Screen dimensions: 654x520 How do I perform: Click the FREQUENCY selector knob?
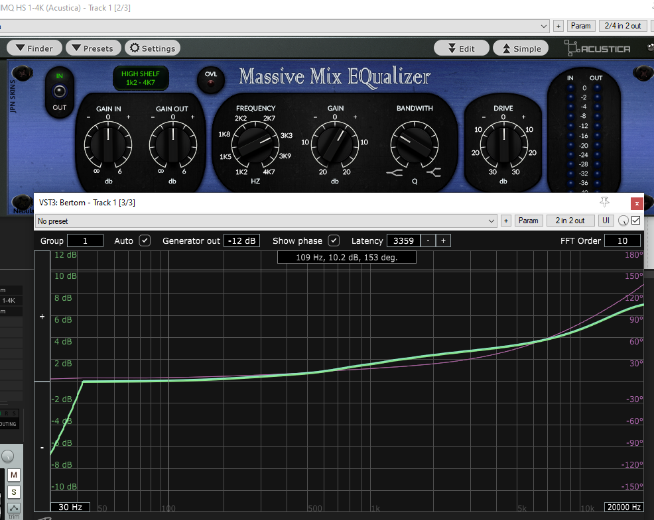(255, 145)
